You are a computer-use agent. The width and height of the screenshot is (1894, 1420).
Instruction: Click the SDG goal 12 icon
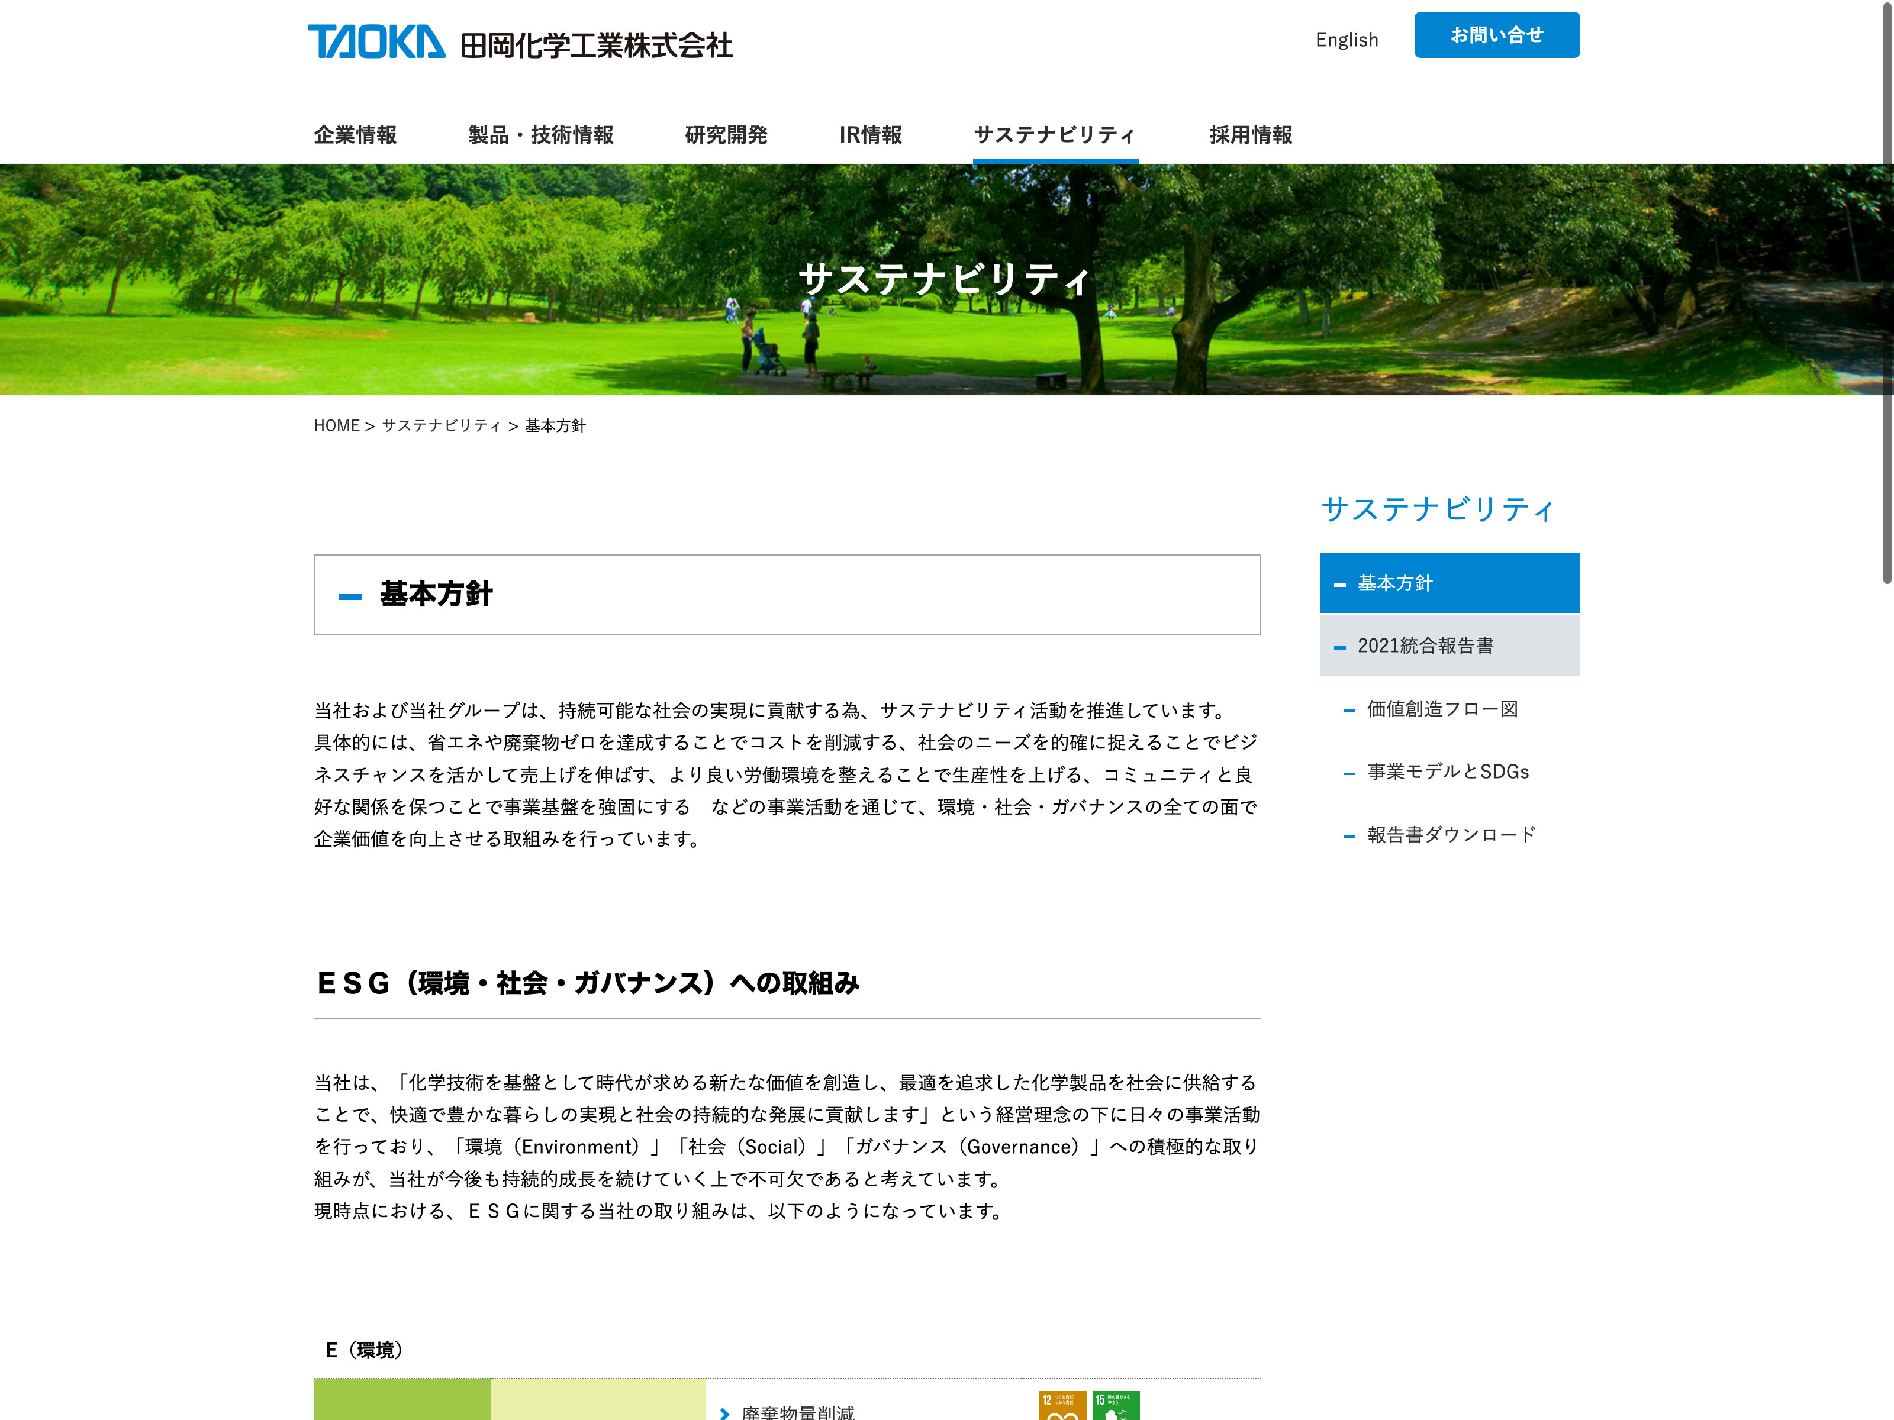tap(1062, 1405)
